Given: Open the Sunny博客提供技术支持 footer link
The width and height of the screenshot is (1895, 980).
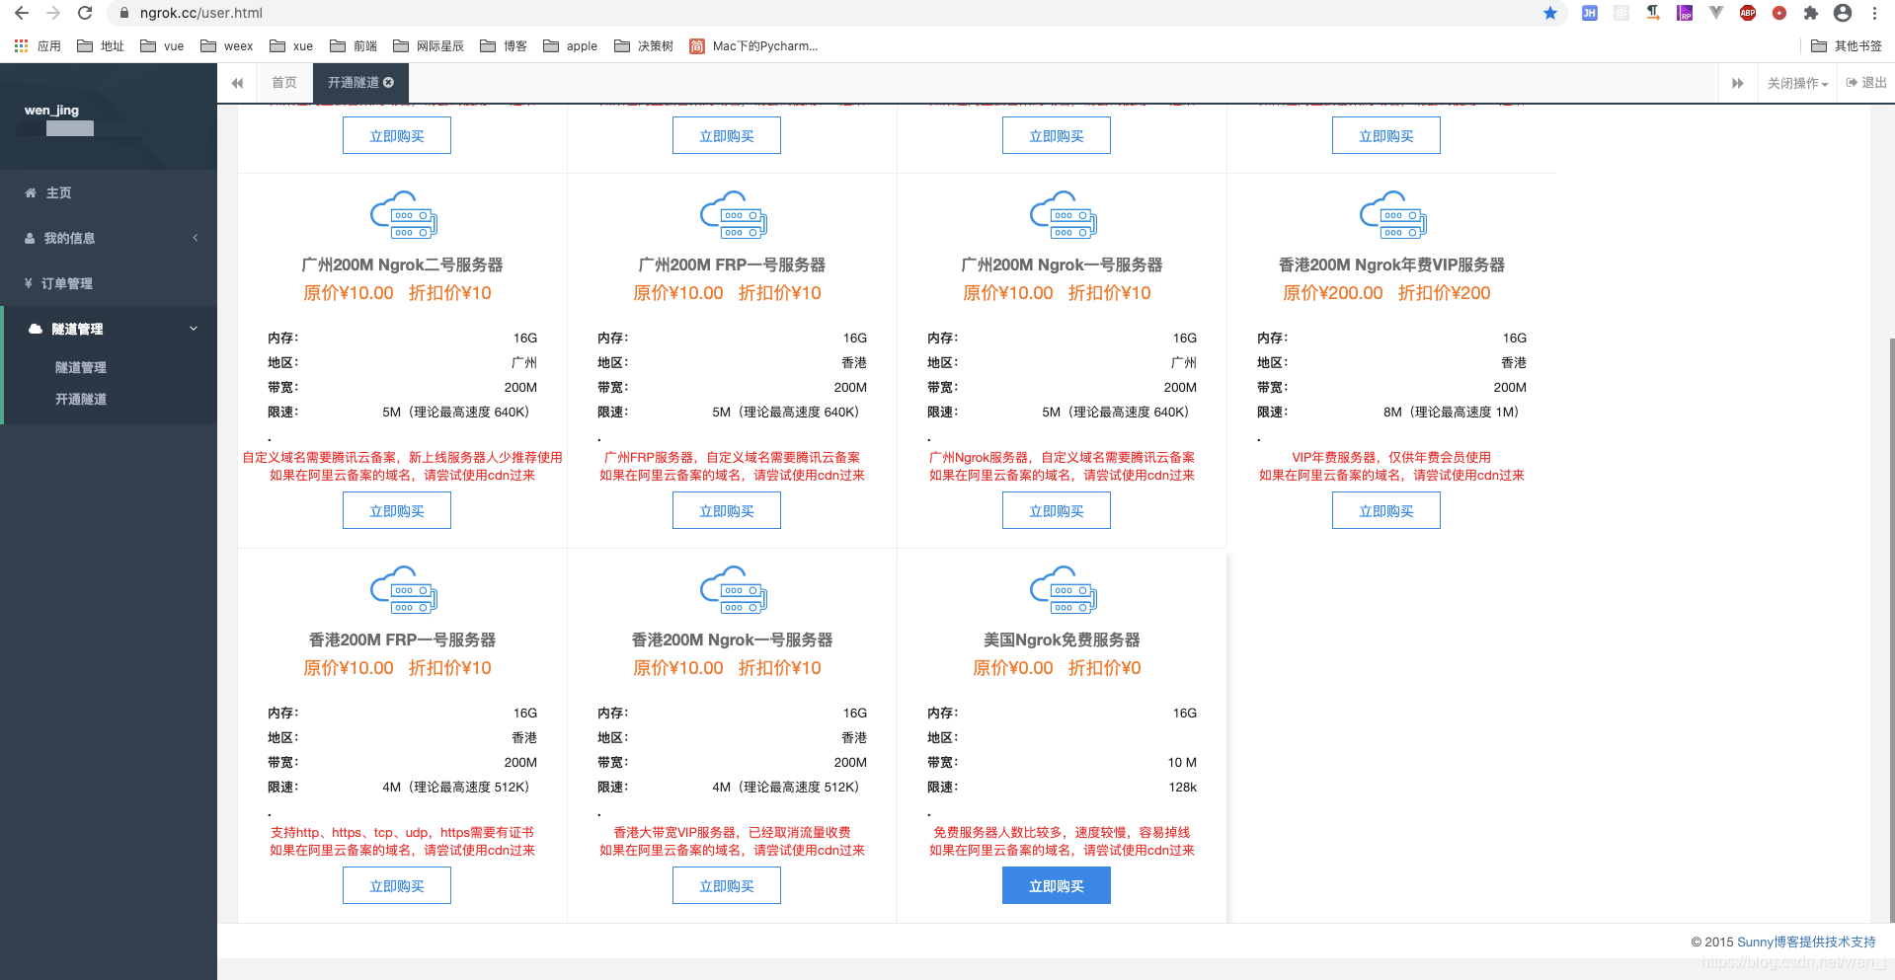Looking at the screenshot, I should pyautogui.click(x=1806, y=942).
